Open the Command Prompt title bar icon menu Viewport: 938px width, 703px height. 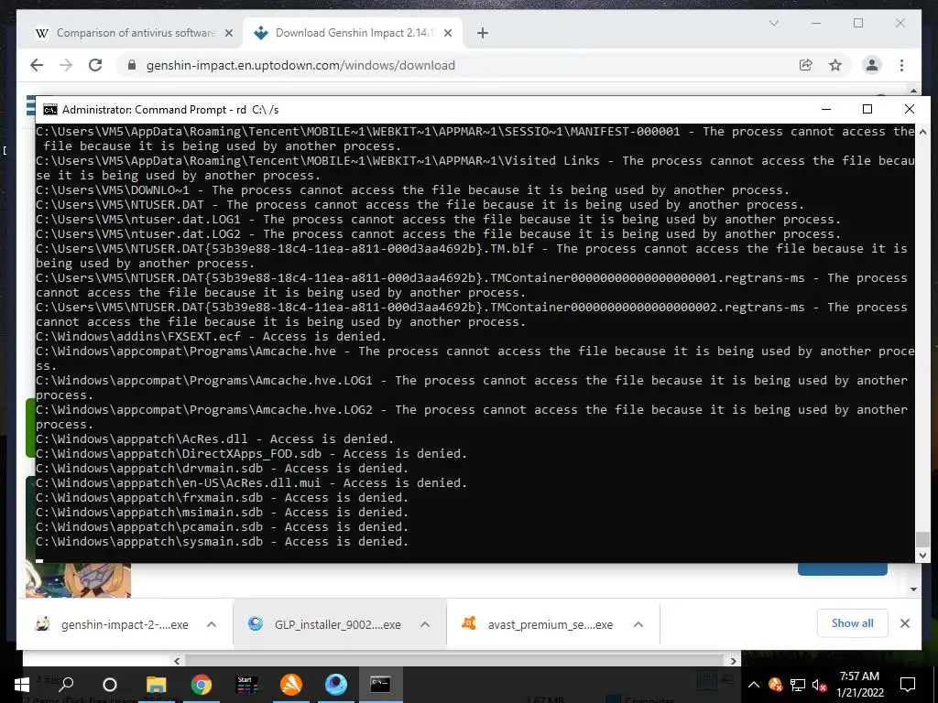tap(50, 110)
